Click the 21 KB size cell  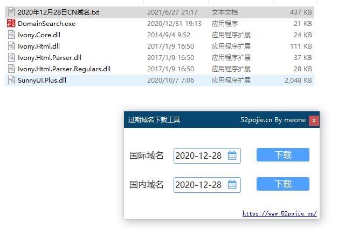pos(303,24)
